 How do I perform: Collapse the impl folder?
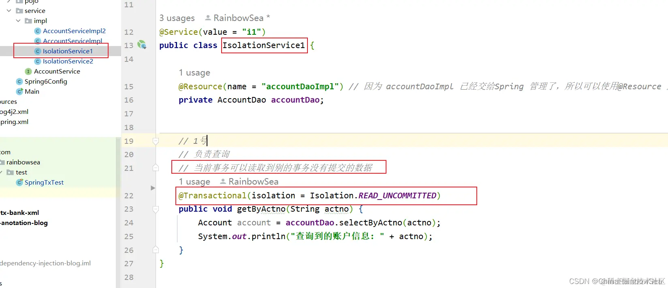[x=18, y=21]
